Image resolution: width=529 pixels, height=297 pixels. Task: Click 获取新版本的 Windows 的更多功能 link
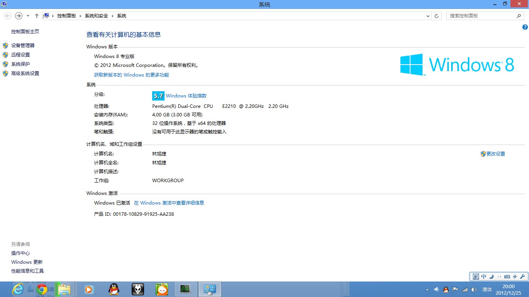click(x=132, y=75)
